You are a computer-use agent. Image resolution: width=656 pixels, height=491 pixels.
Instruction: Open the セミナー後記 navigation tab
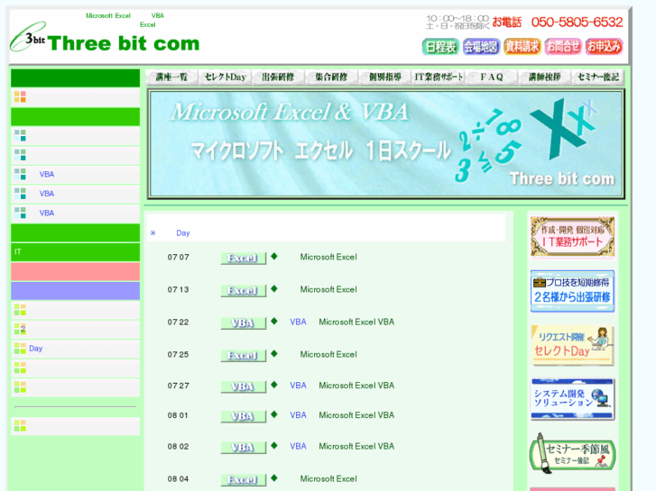pos(598,77)
